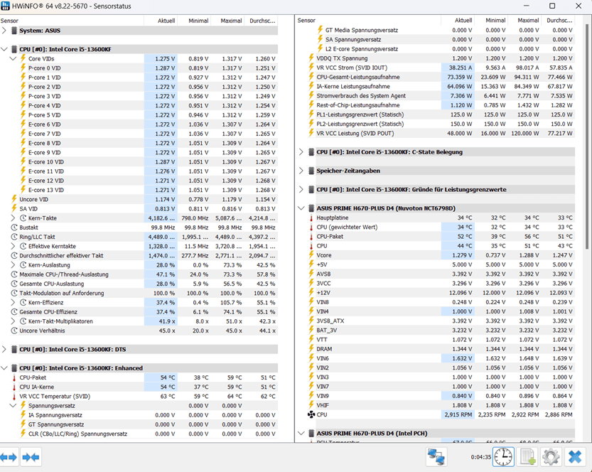Click chip icon of Speicher-Zeitangaben
592x472 pixels.
[x=311, y=171]
